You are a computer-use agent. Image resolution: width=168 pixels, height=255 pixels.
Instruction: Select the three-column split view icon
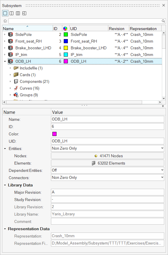18,13
